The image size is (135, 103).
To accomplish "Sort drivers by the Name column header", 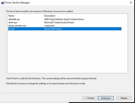I will pyautogui.click(x=11, y=16).
